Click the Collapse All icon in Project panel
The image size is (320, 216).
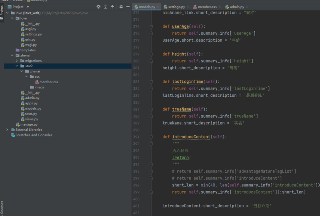112,7
